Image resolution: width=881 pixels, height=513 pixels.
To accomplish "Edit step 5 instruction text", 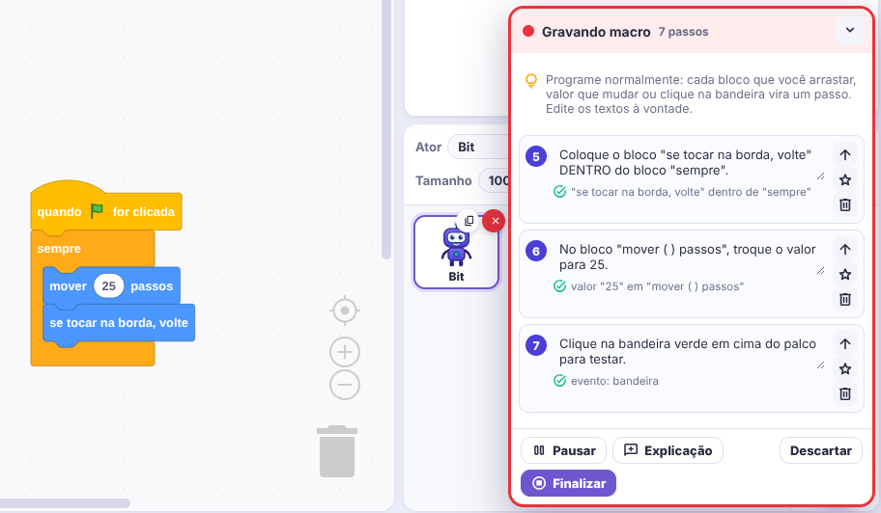I will [x=687, y=163].
